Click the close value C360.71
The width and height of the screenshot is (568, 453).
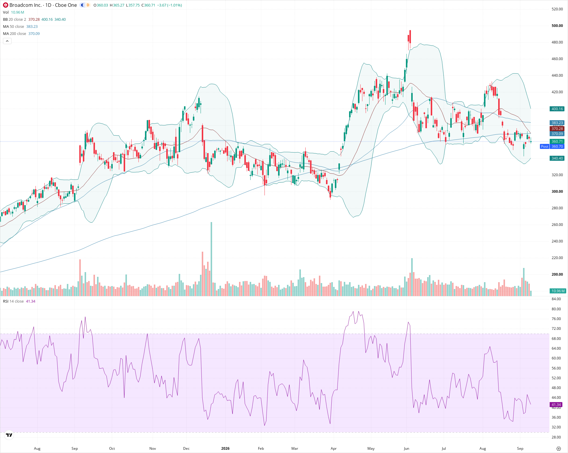(148, 5)
